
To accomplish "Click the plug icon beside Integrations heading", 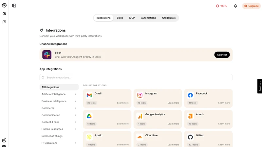I will point(42,30).
